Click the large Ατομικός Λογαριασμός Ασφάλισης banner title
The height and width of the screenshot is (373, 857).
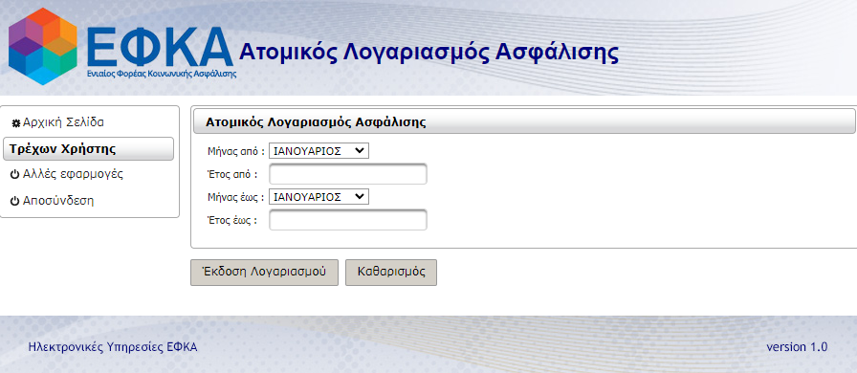point(429,53)
